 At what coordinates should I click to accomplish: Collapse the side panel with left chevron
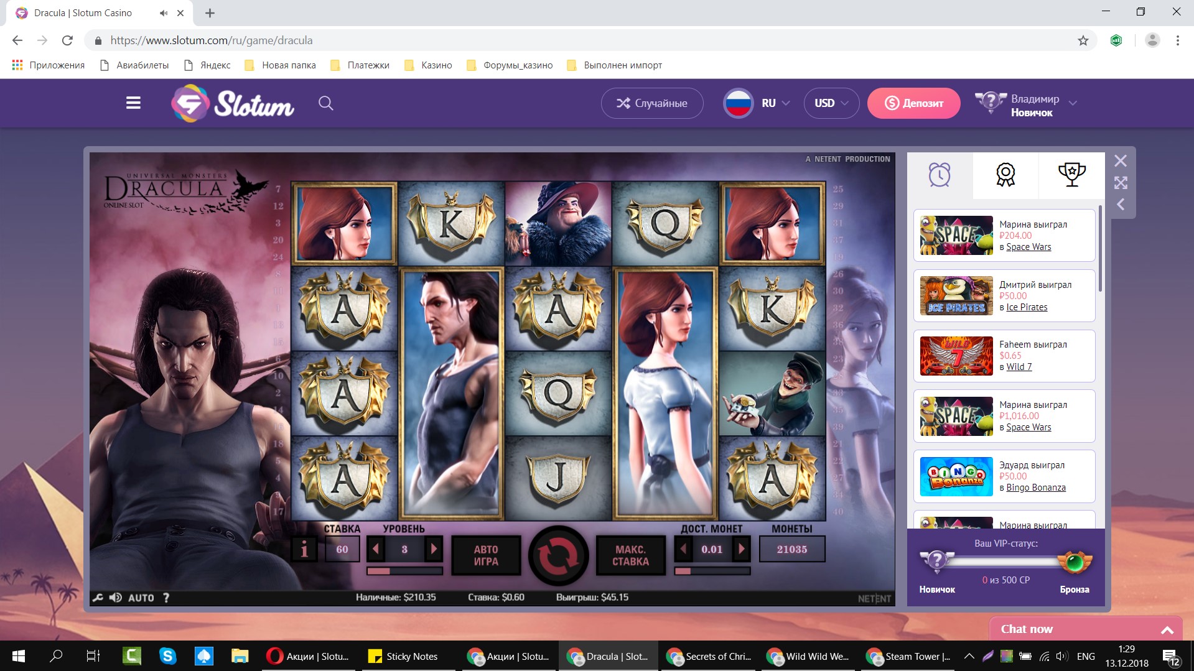coord(1121,205)
